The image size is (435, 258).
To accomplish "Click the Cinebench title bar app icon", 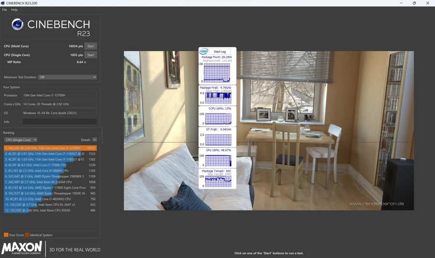I will point(3,3).
